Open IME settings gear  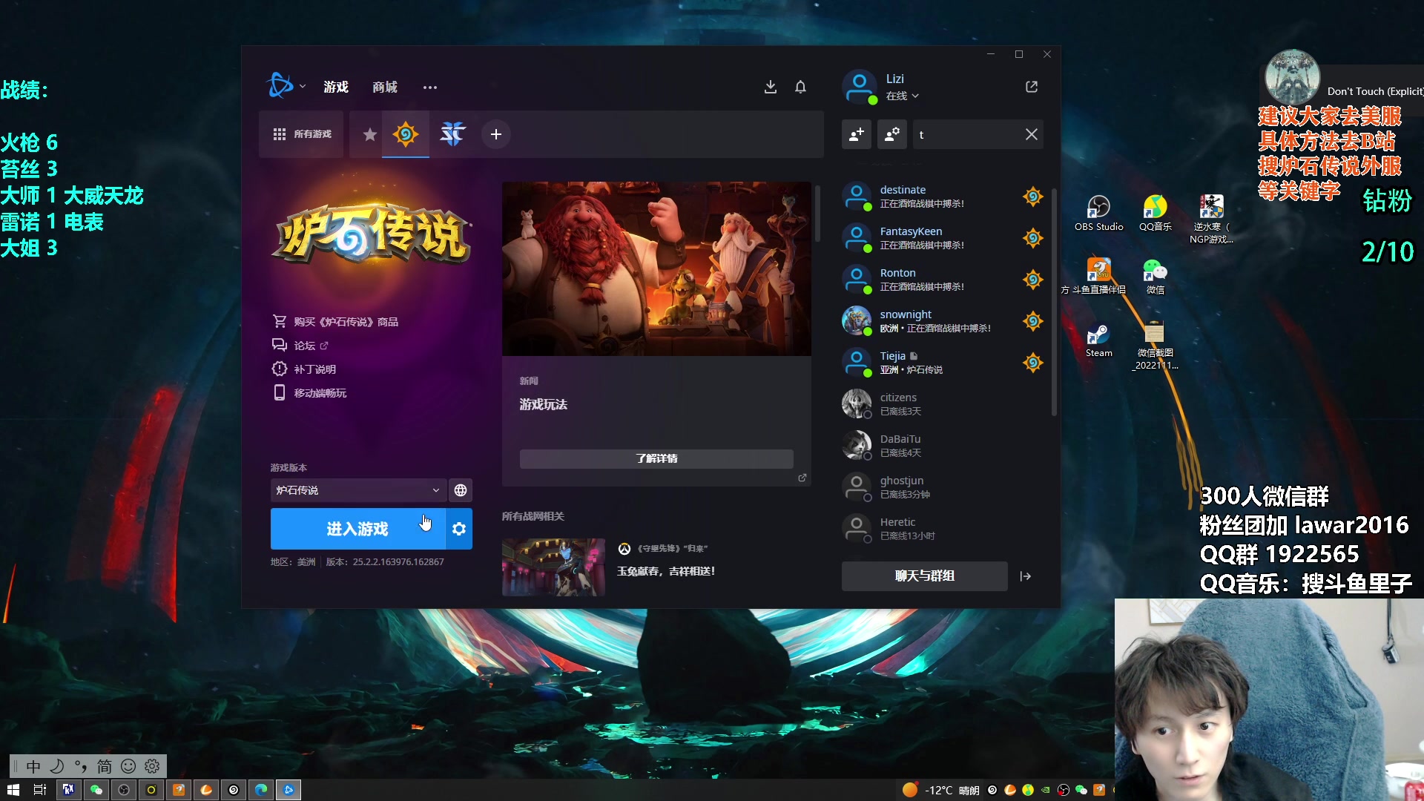pos(152,766)
